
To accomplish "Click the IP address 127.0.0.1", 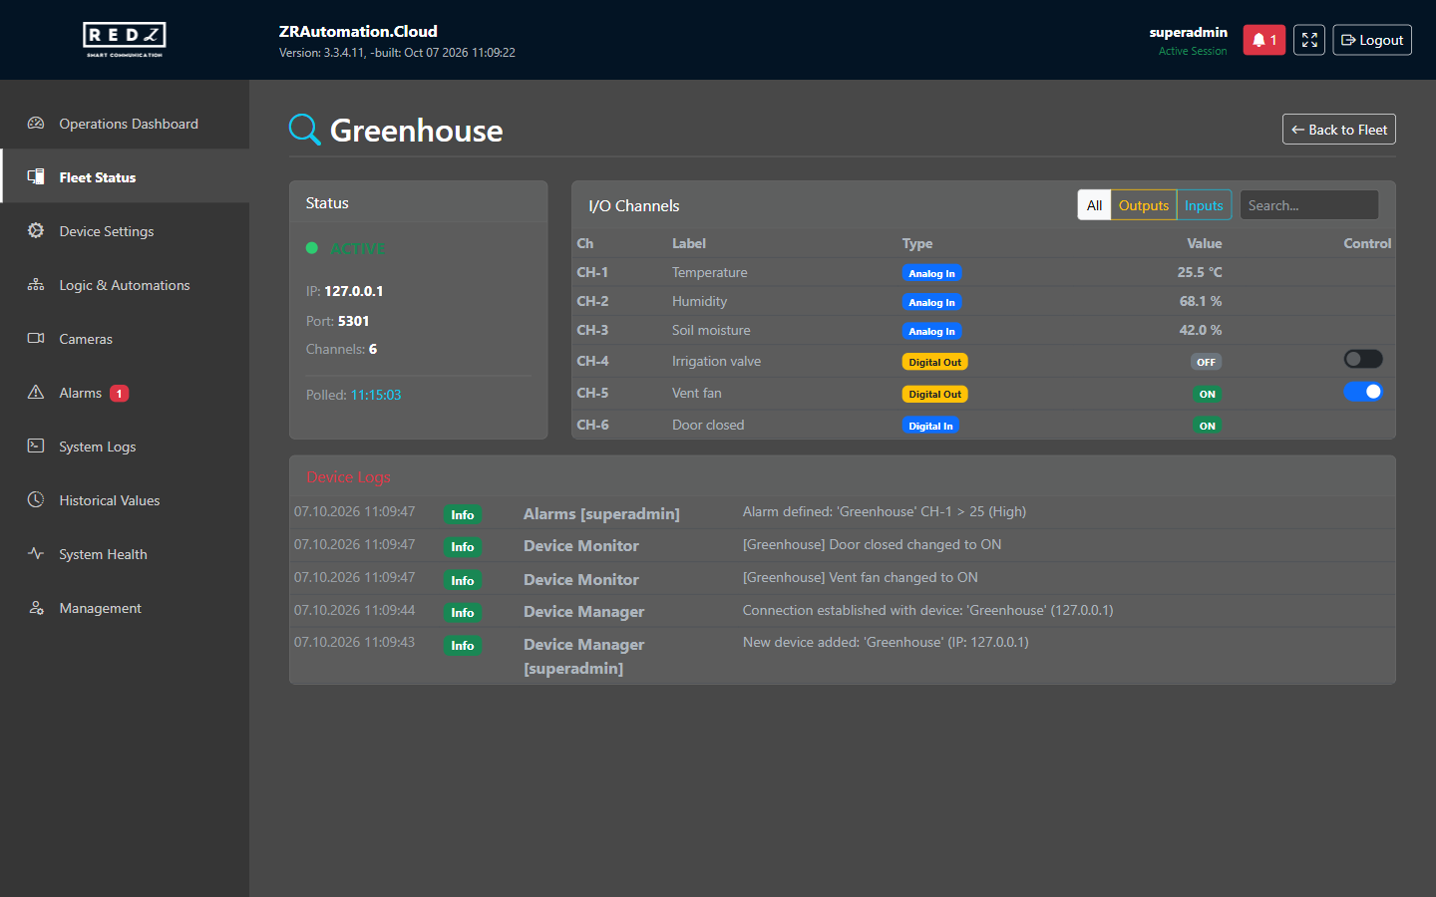I will (x=354, y=291).
